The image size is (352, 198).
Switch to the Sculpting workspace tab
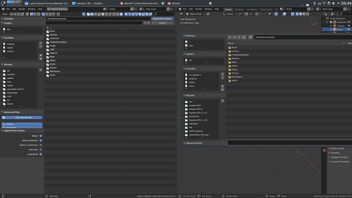click(239, 9)
